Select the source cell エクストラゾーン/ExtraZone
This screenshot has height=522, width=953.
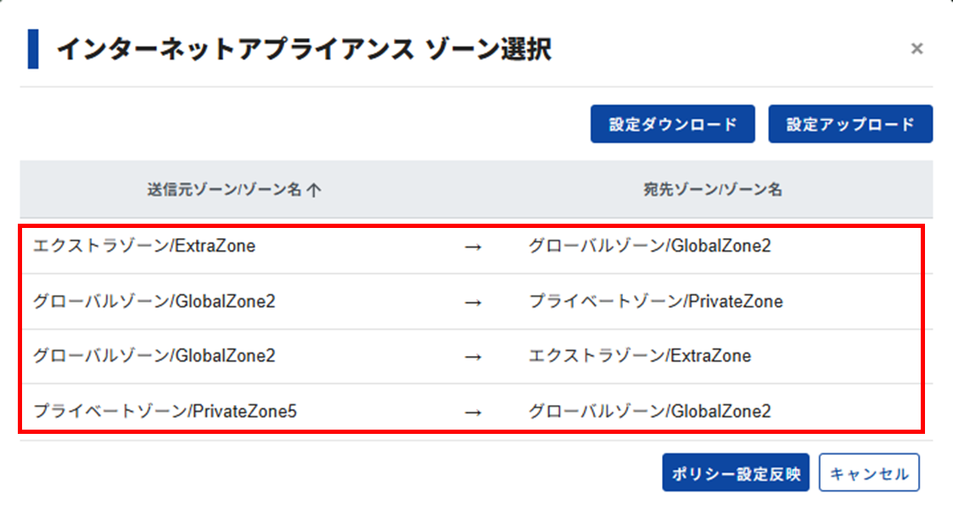click(144, 247)
